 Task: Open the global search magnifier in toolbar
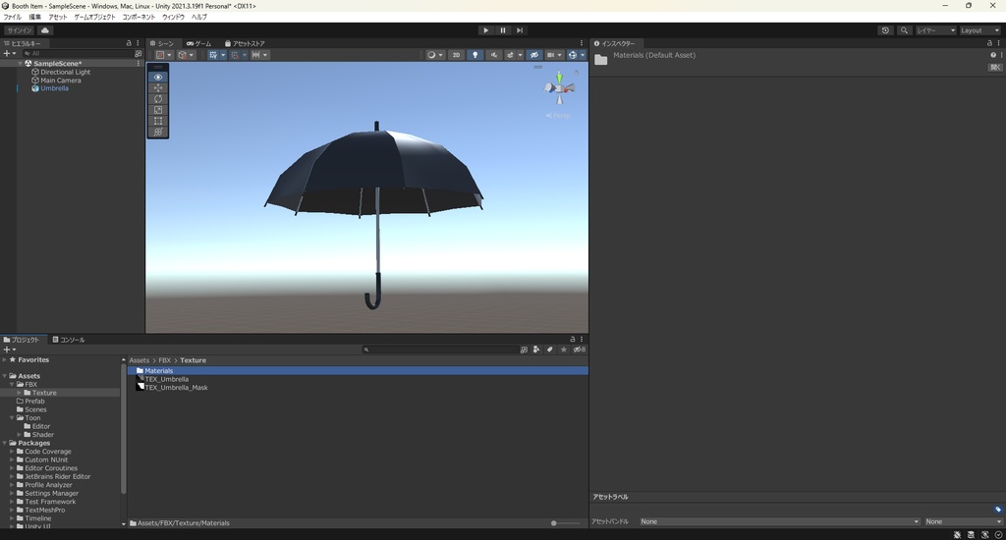point(904,30)
